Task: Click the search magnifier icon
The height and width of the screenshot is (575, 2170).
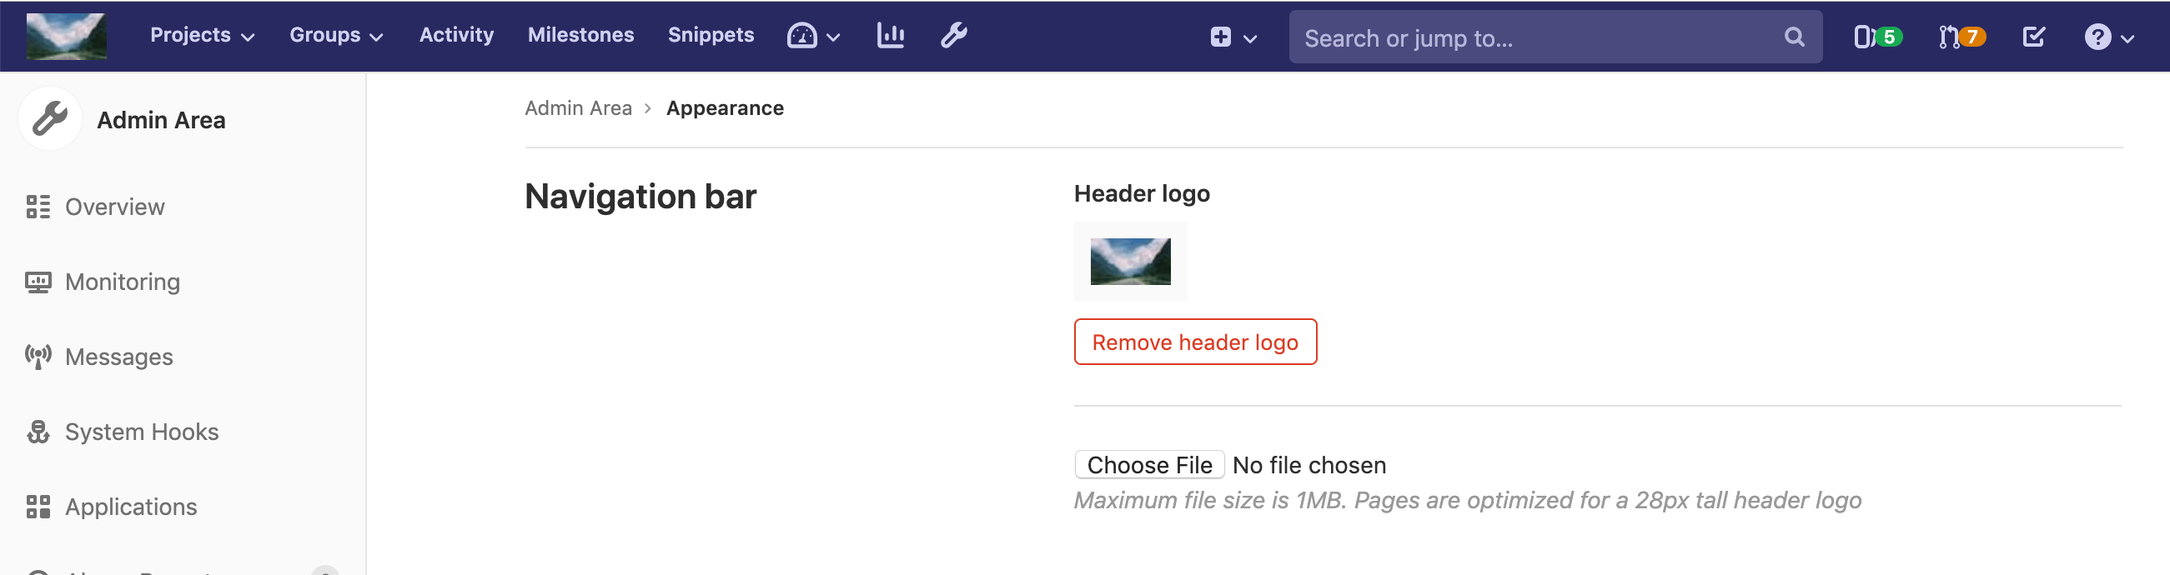Action: click(1793, 37)
